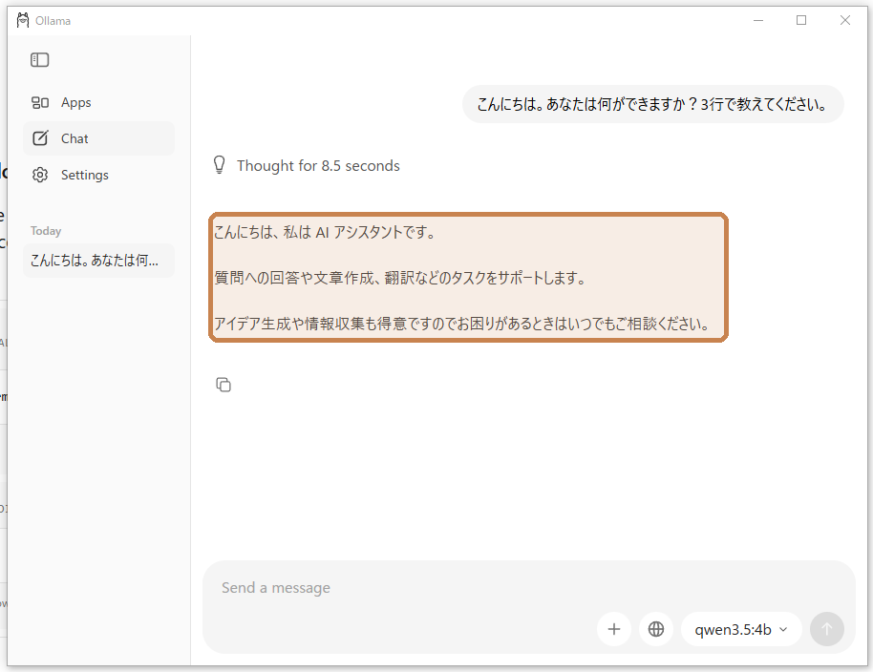Click the user message bubble text

(652, 104)
